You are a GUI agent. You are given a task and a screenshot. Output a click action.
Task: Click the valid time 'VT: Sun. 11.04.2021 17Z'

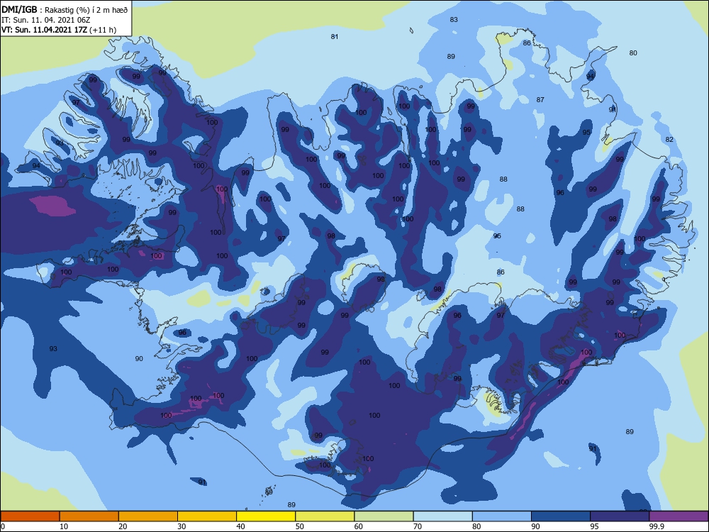(x=45, y=30)
